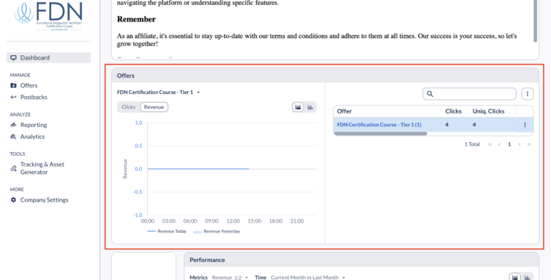The image size is (551, 280).
Task: Select line chart view in Performance
Action: (515, 277)
